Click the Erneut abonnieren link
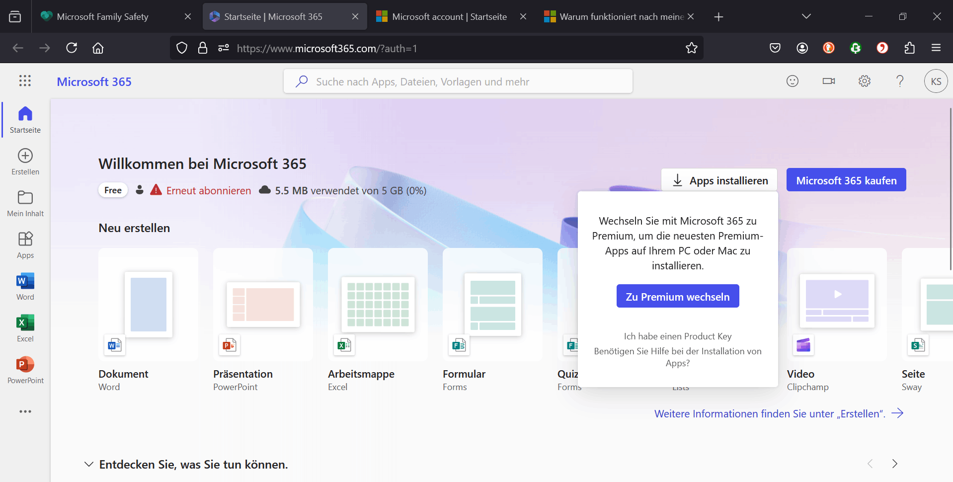This screenshot has width=953, height=482. point(209,190)
